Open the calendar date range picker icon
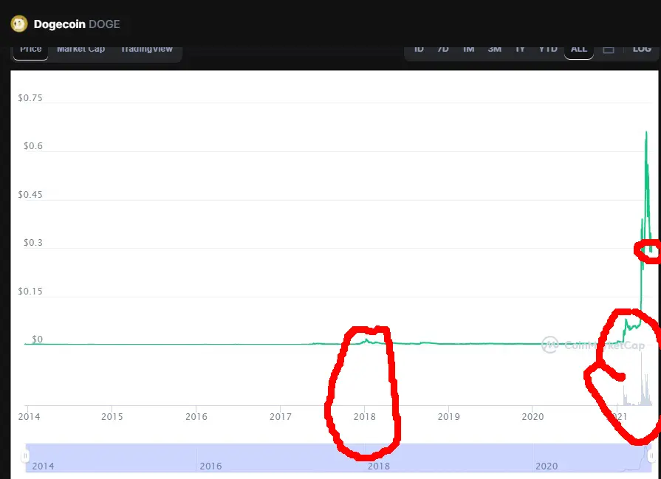Viewport: 661px width, 479px height. [x=609, y=49]
